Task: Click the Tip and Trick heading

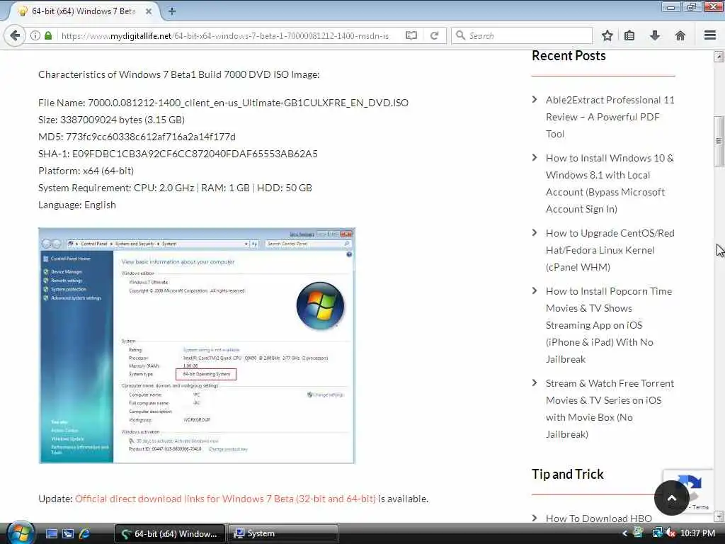Action: point(568,474)
